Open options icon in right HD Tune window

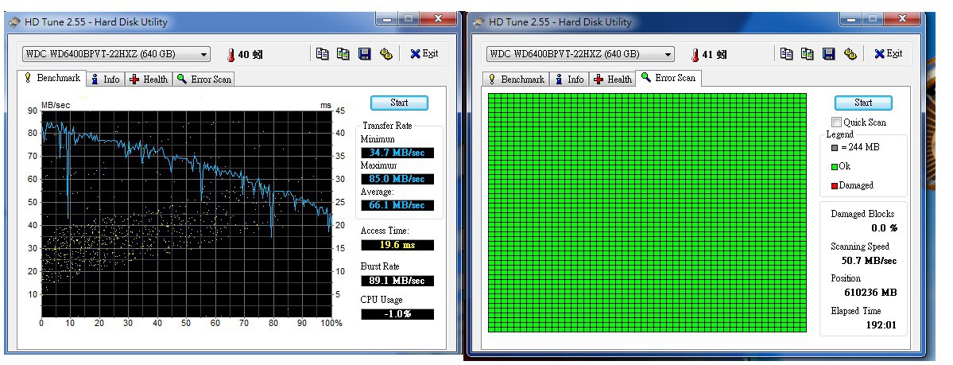[x=850, y=53]
